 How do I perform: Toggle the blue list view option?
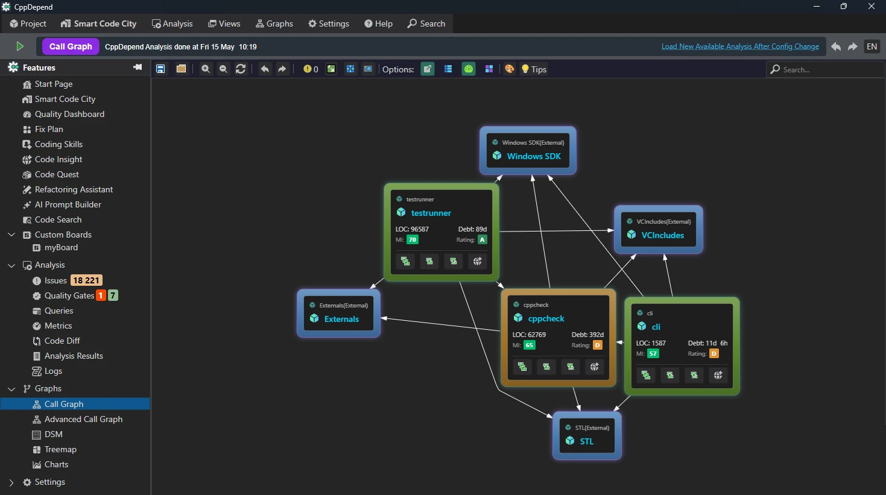pyautogui.click(x=448, y=69)
